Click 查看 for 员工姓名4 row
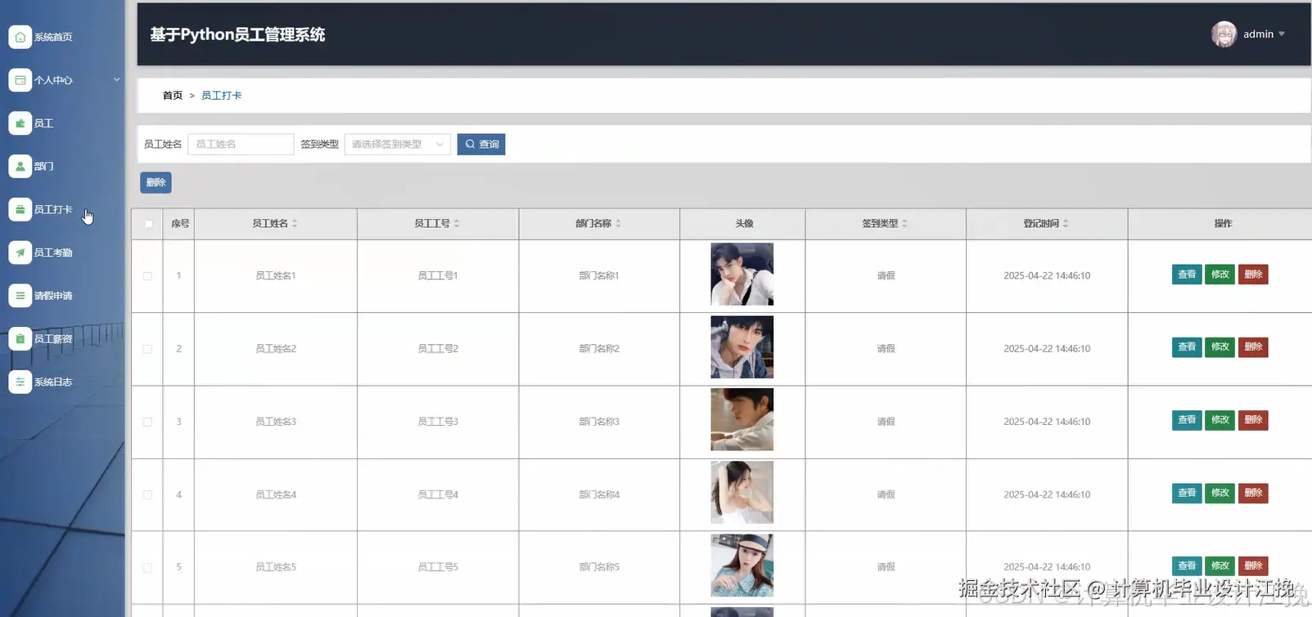1312x617 pixels. pos(1187,493)
